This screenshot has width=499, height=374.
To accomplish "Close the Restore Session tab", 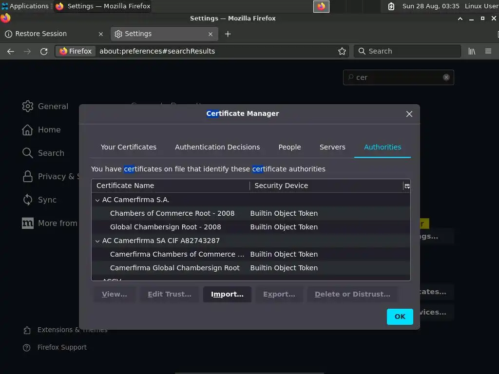I will click(101, 34).
